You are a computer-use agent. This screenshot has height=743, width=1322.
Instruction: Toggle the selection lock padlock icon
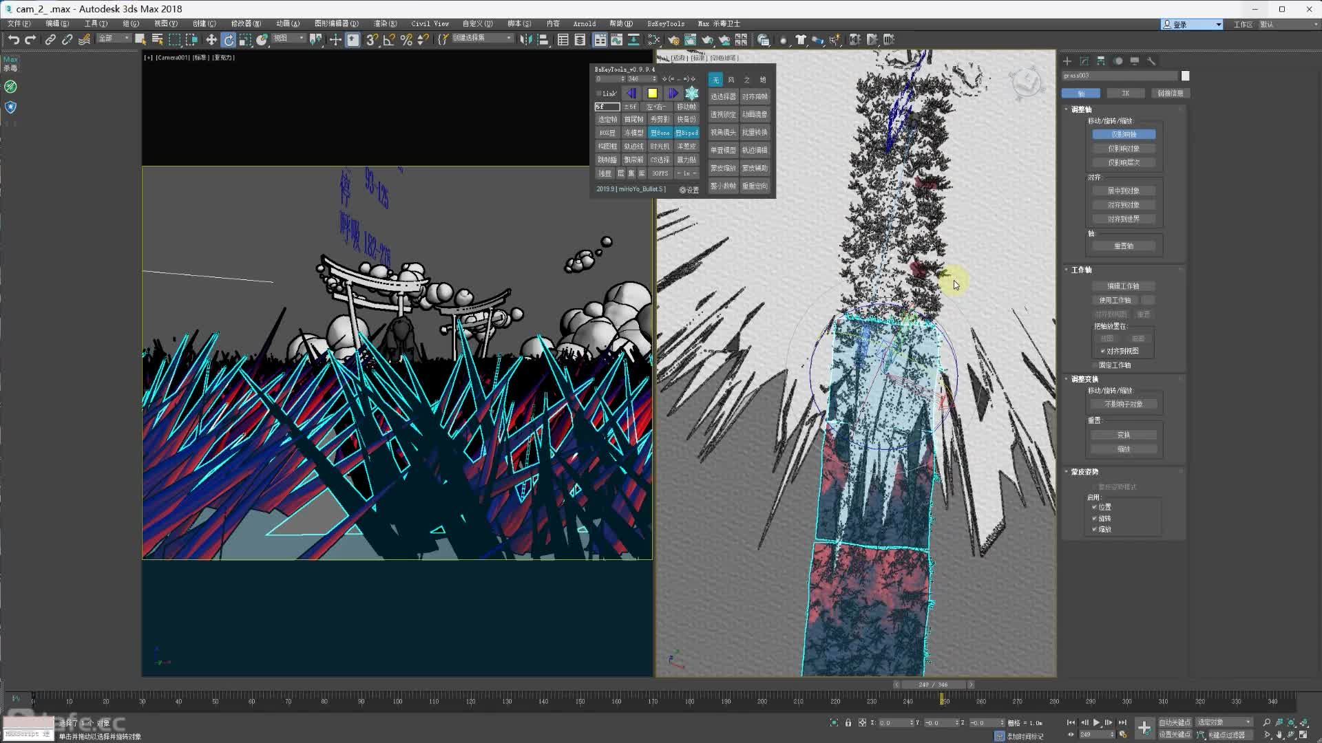(x=848, y=722)
